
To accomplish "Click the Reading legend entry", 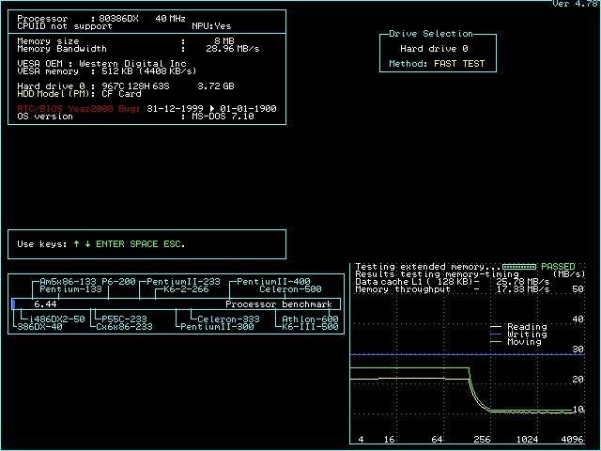I will [526, 327].
